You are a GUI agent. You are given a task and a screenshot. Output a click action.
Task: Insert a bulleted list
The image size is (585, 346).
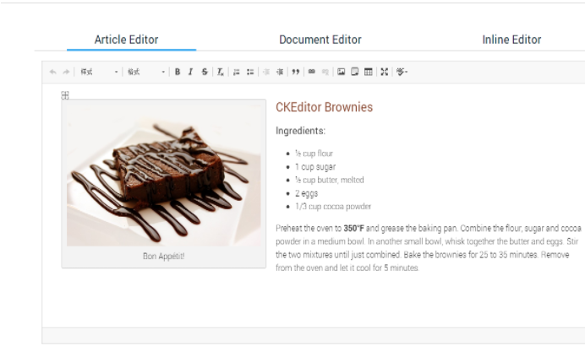[x=250, y=73]
